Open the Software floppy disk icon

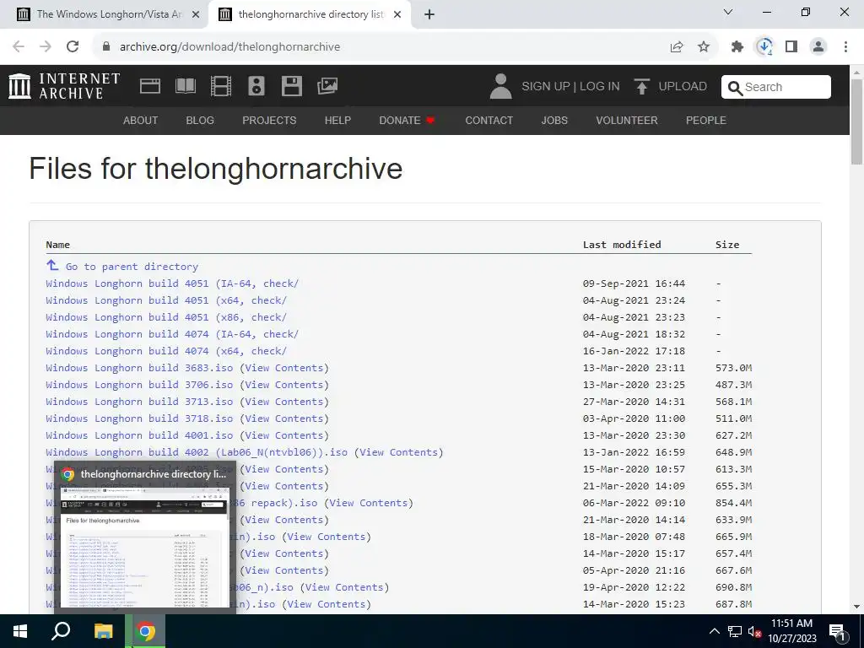pos(291,86)
